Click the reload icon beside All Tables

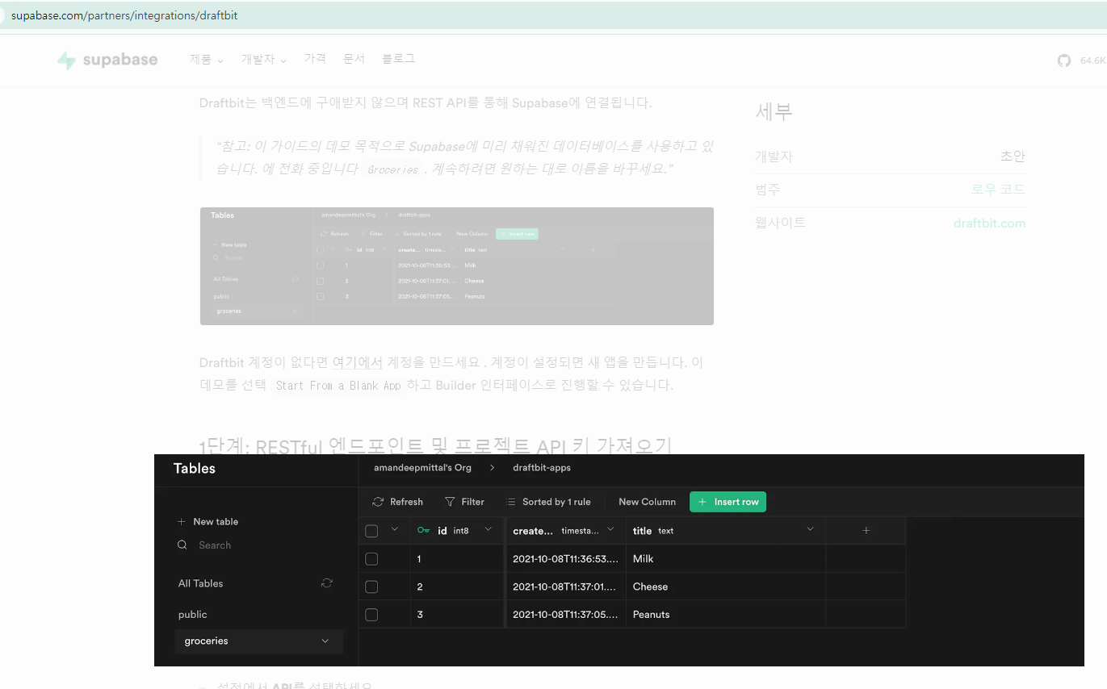tap(326, 583)
